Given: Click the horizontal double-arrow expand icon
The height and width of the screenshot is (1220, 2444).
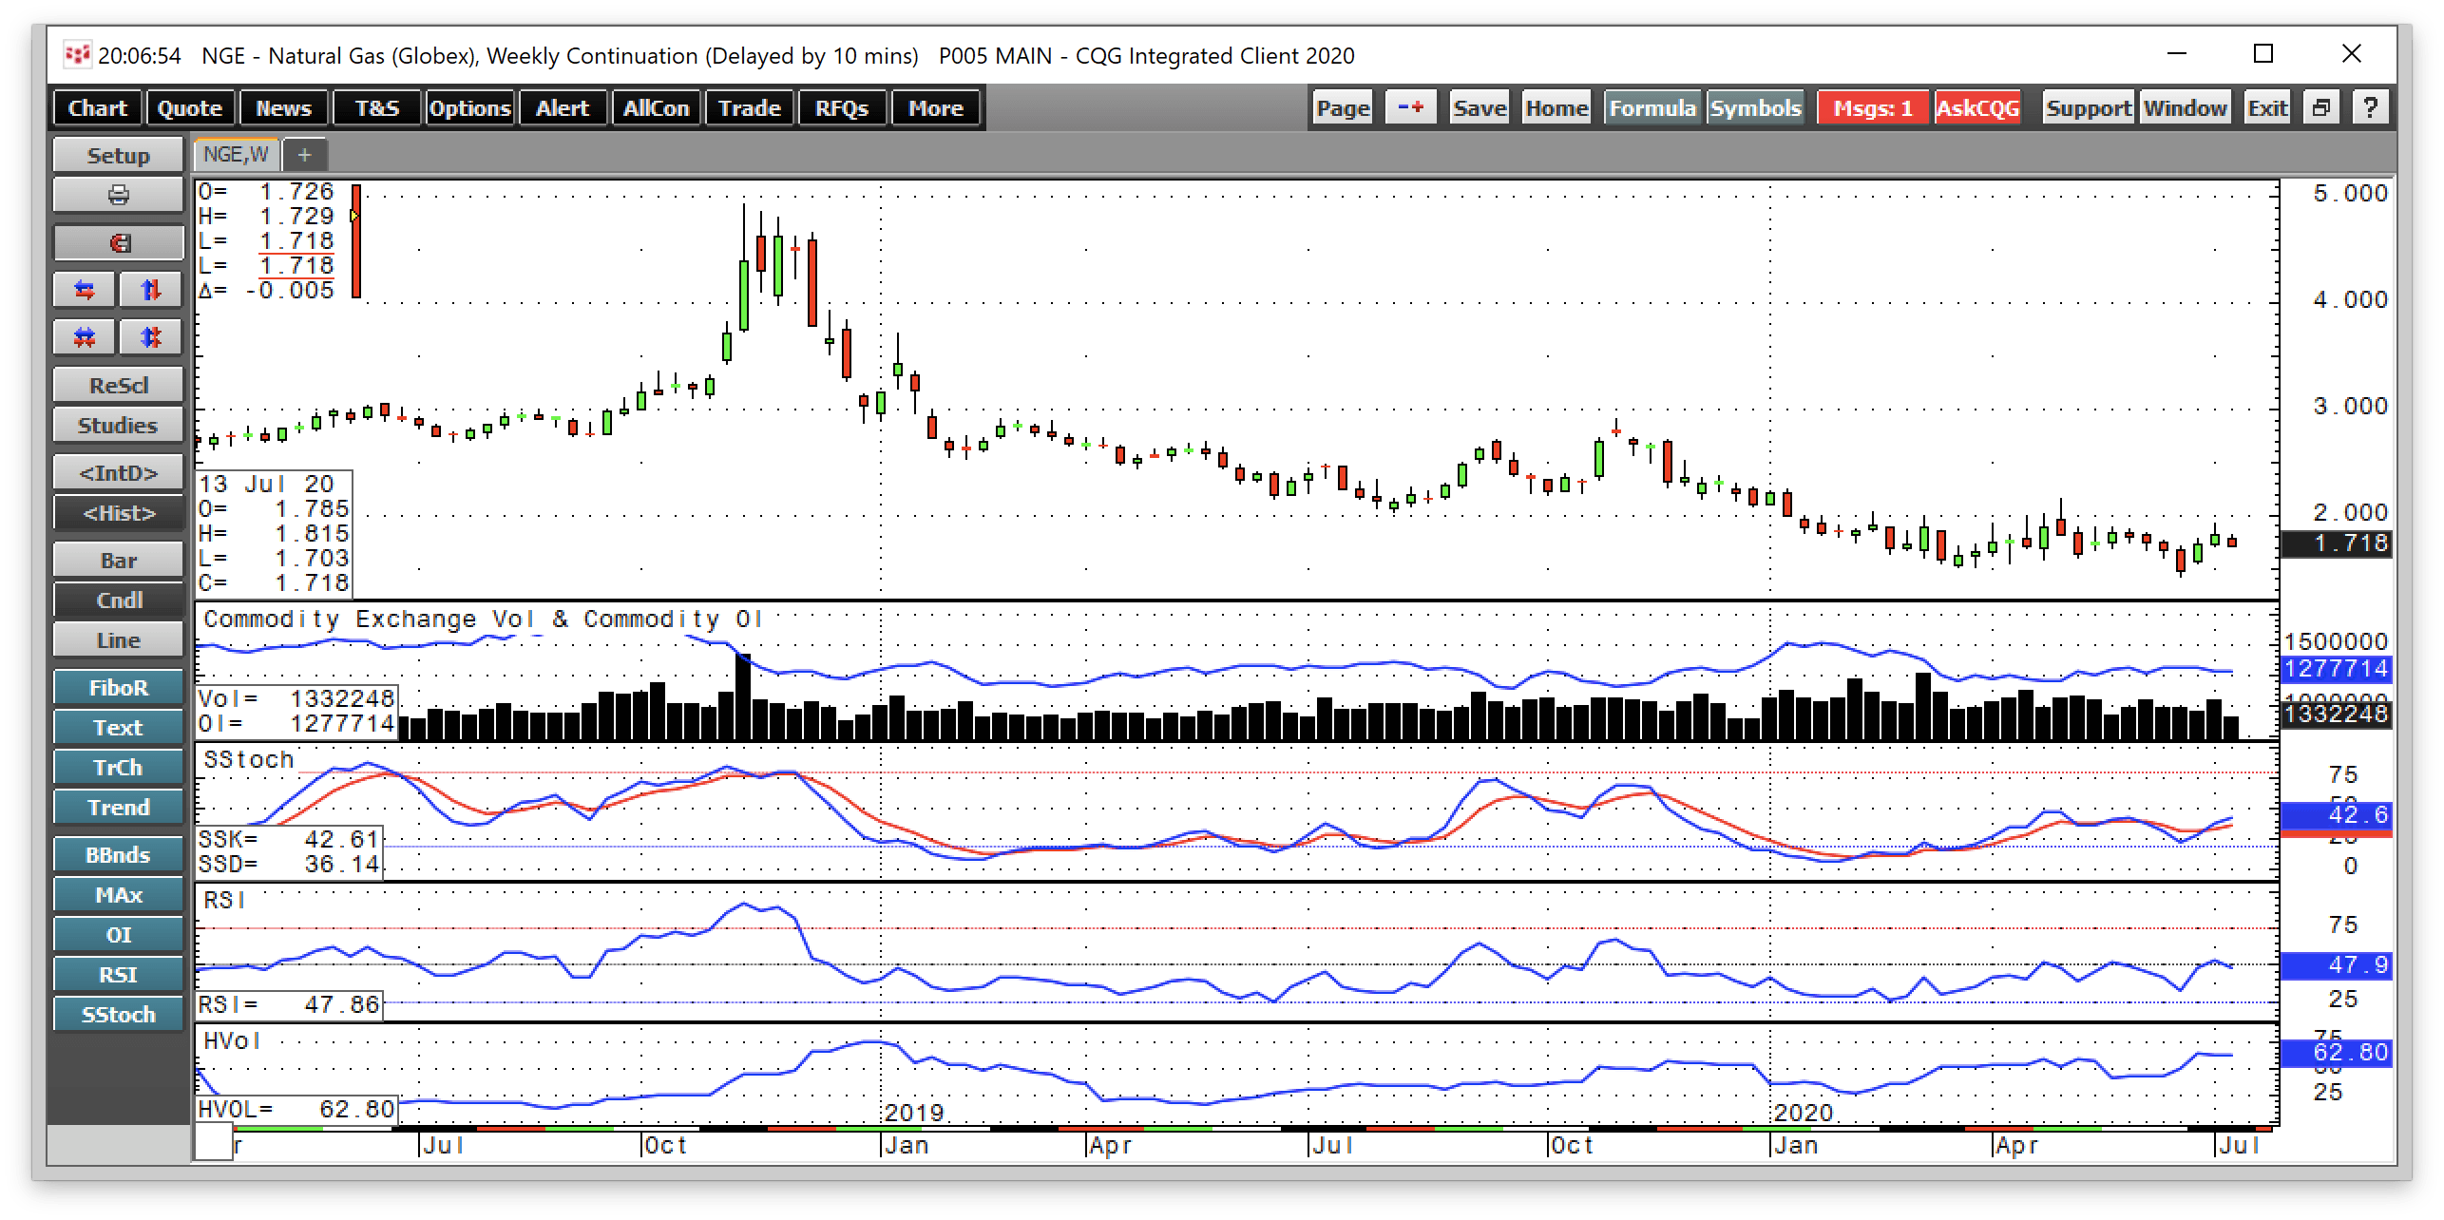Looking at the screenshot, I should coord(85,337).
